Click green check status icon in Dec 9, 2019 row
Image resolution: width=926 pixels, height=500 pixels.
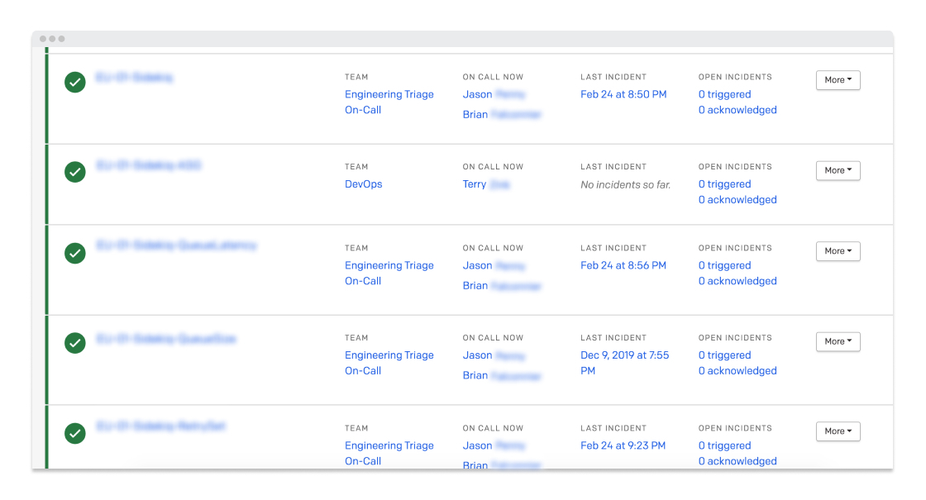[75, 343]
